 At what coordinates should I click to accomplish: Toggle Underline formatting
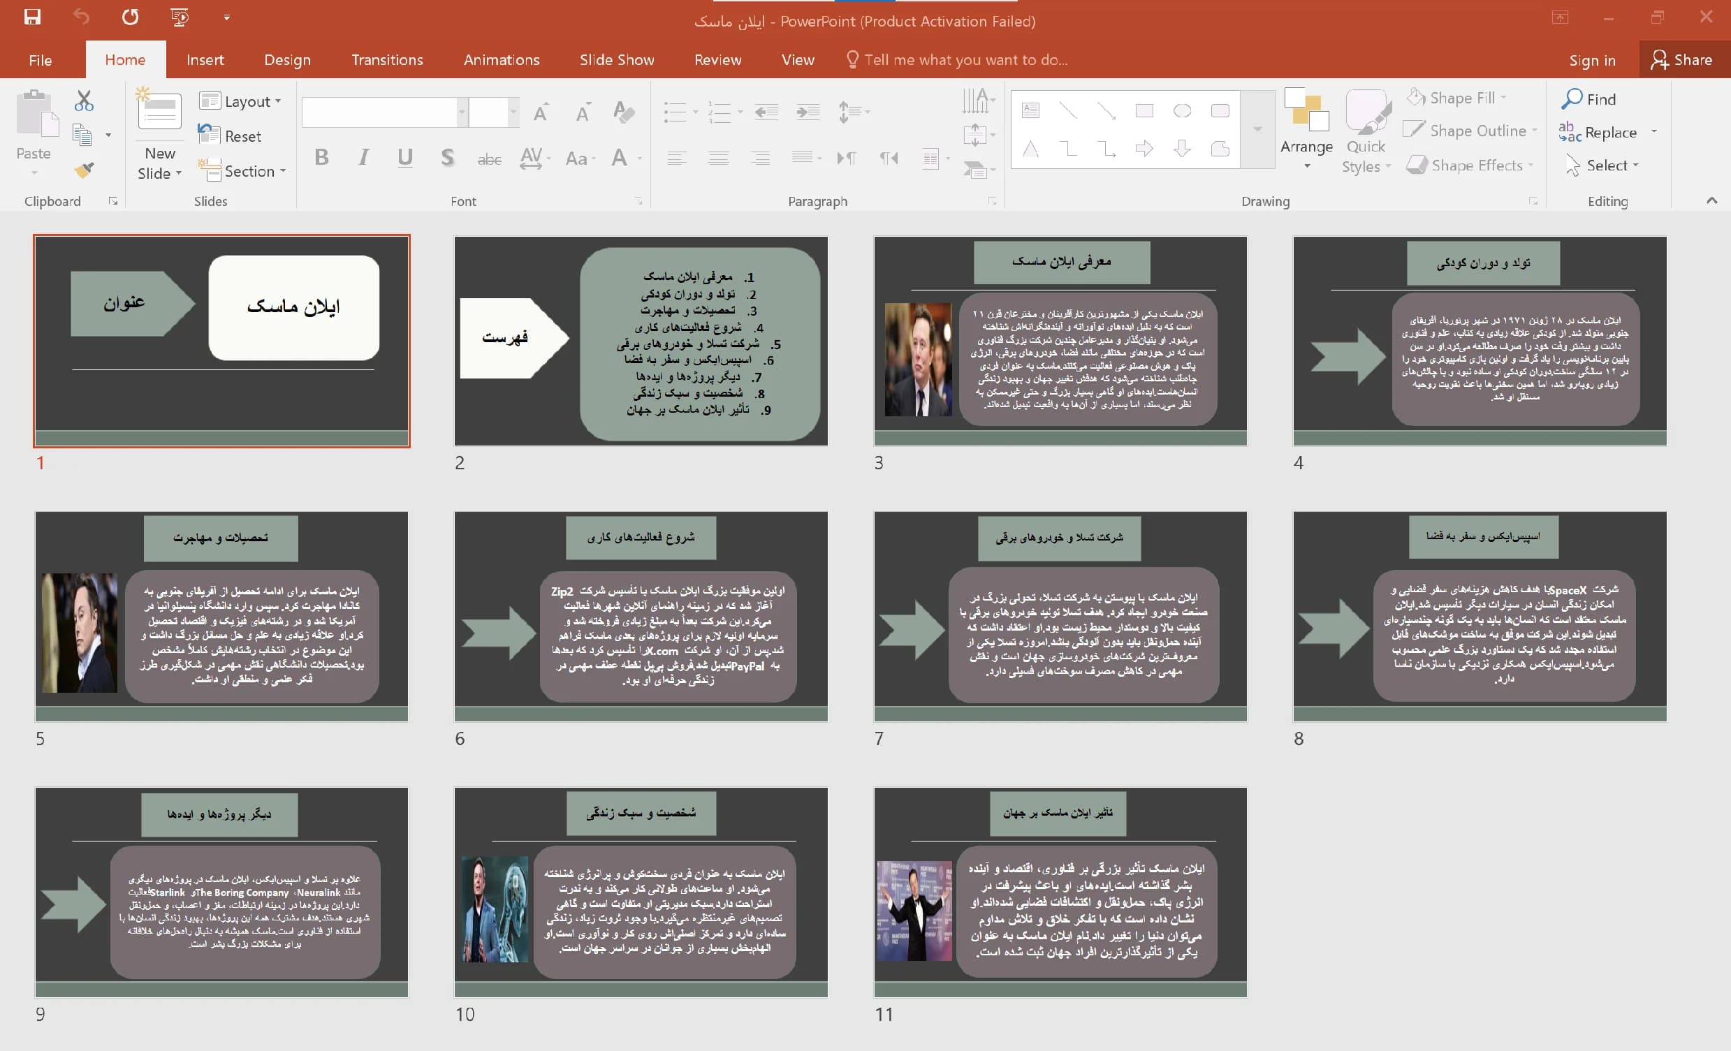[x=404, y=157]
